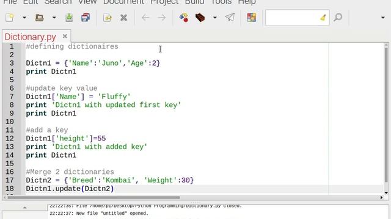Open new-file template dropdown arrow
This screenshot has width=391, height=219.
click(24, 18)
